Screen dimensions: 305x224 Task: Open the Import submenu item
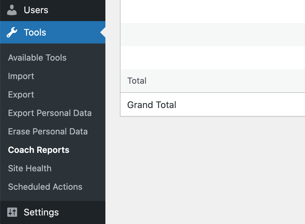tap(21, 76)
